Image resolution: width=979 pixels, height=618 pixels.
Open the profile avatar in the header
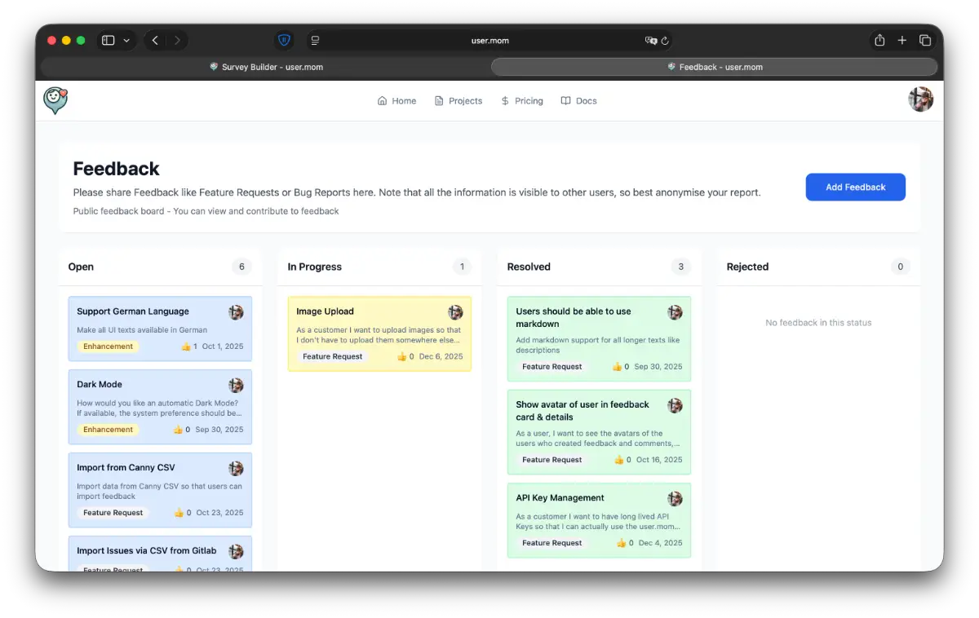[x=920, y=99]
